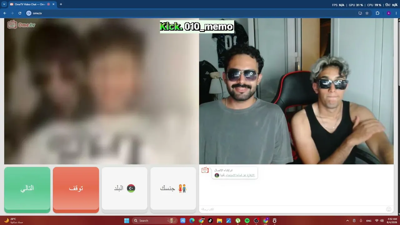
Task: Open the clock and calendar at 4:32 AM
Action: click(392, 221)
